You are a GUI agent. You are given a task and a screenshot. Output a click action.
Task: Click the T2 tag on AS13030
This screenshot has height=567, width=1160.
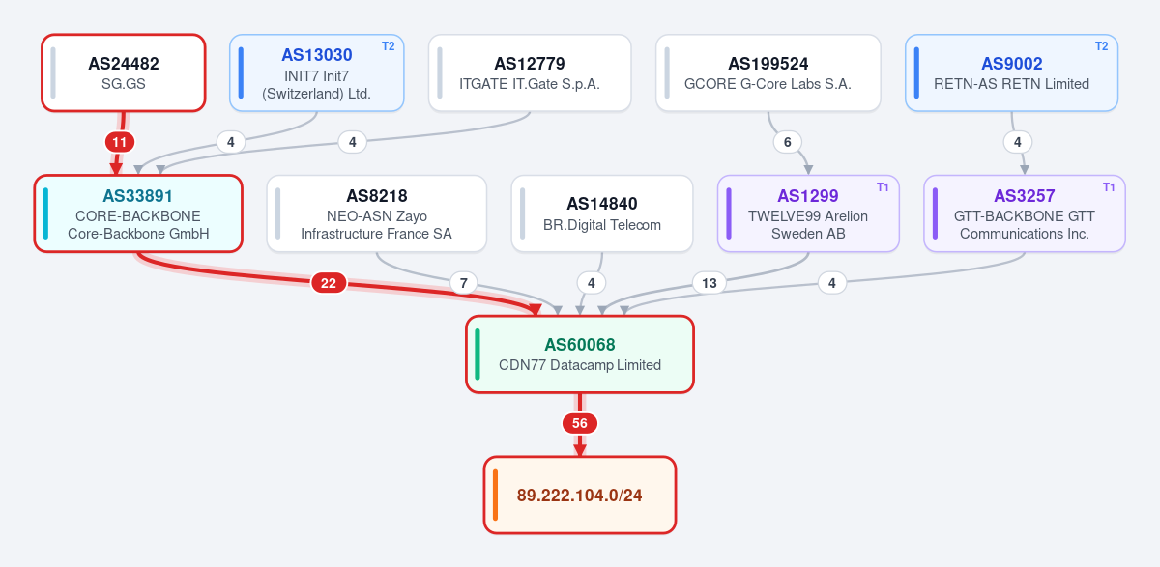point(389,46)
